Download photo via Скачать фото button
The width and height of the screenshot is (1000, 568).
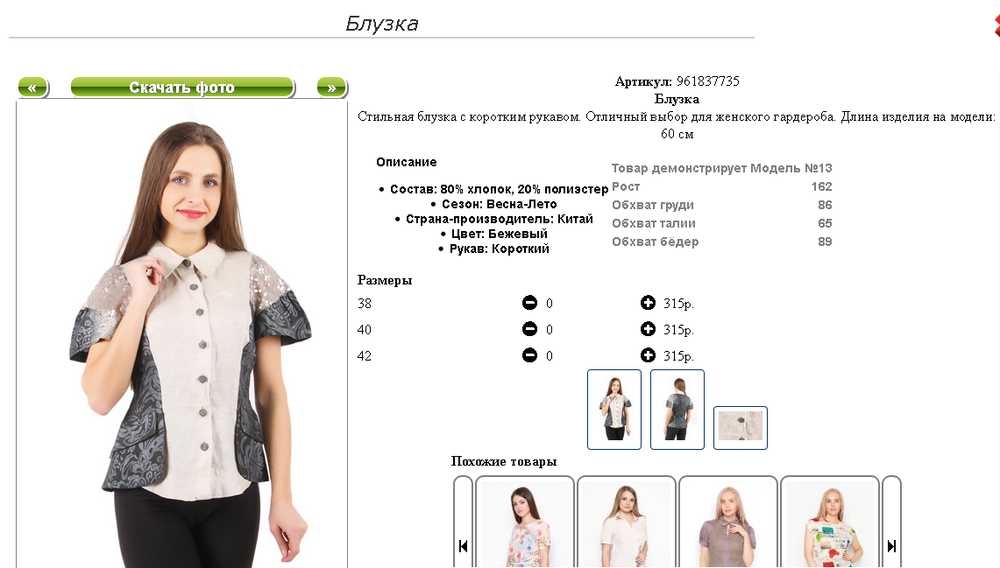click(182, 88)
